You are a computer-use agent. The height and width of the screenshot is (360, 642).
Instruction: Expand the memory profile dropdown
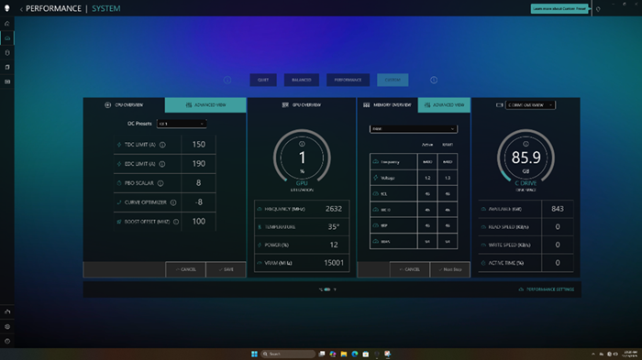pos(414,129)
